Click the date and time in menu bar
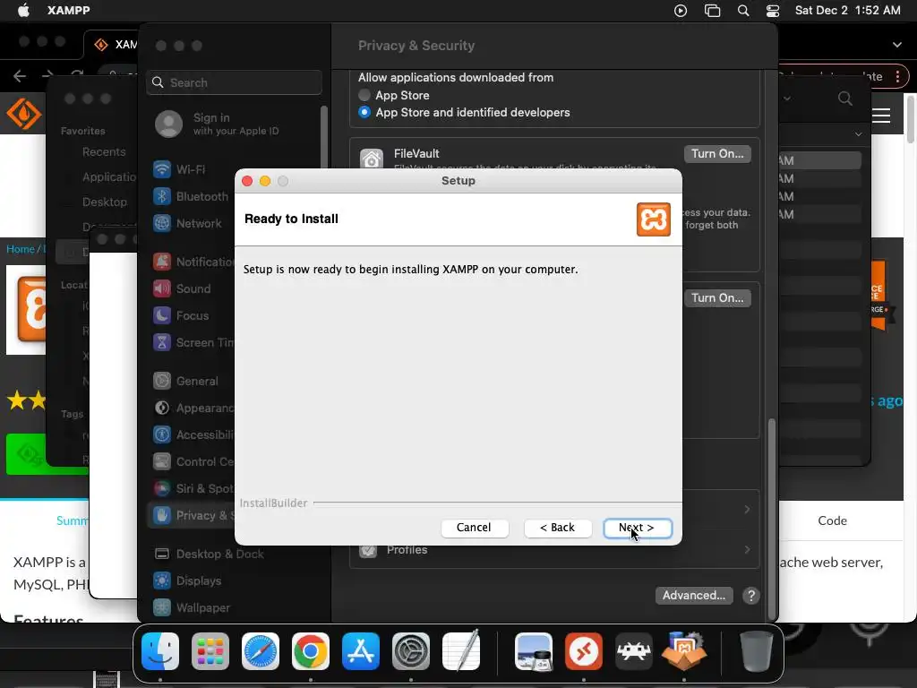917x688 pixels. [847, 11]
